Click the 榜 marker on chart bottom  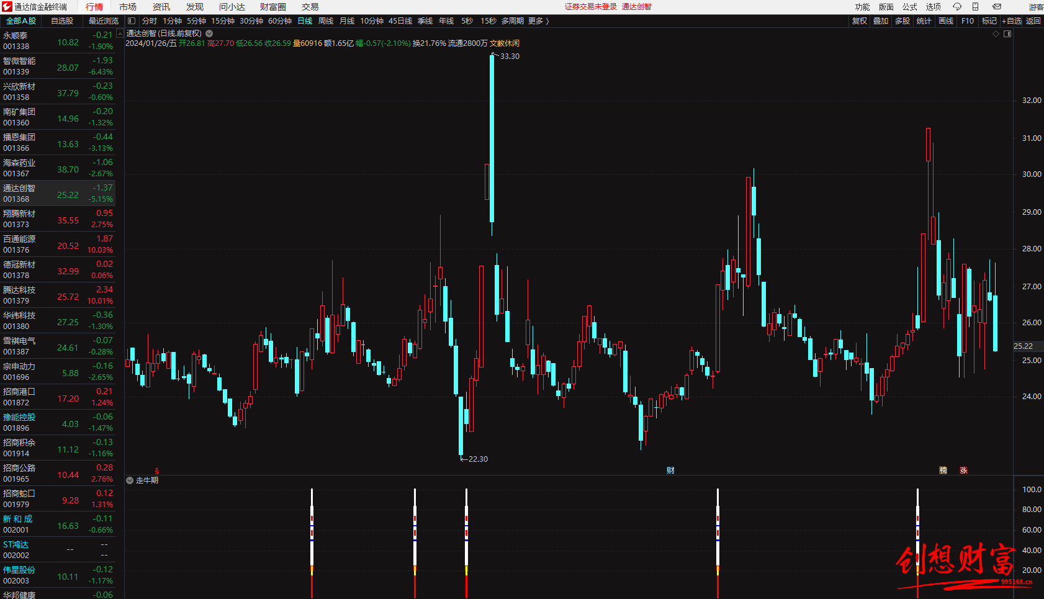click(x=943, y=471)
